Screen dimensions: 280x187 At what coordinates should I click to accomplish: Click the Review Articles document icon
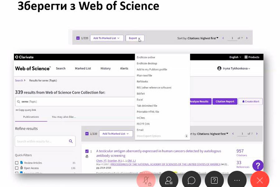21,162
